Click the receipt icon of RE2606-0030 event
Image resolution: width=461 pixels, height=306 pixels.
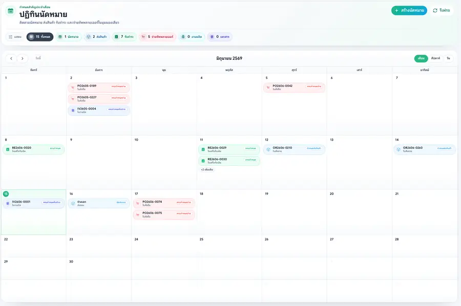203,161
